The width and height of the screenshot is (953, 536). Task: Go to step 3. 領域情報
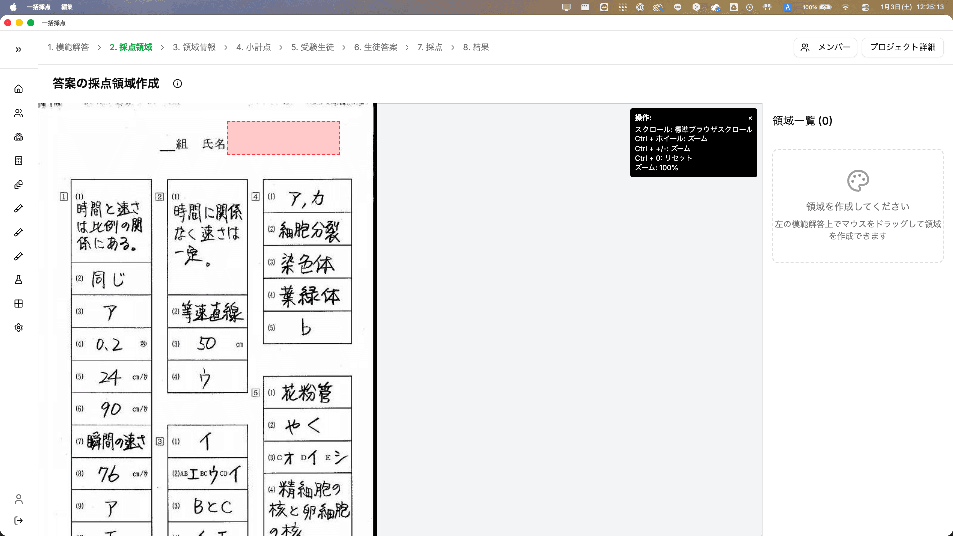pos(194,47)
